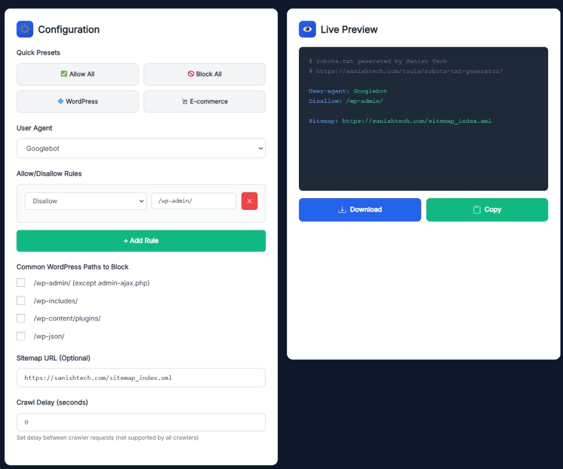Enable blocking of /wp-includes/
Viewport: 563px width, 469px height.
pyautogui.click(x=21, y=301)
